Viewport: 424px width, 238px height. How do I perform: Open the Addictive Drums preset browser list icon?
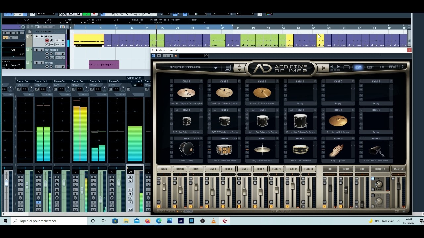(216, 68)
